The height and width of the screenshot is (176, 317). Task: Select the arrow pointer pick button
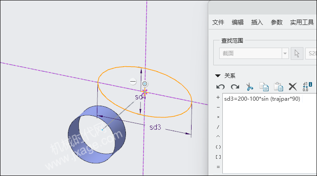(297, 54)
